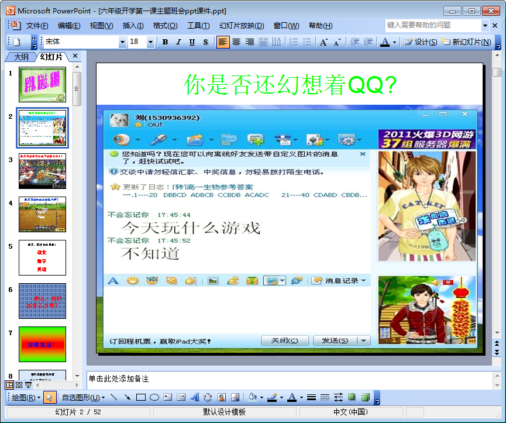
Task: Open the help question dropdown arrow
Action: coord(485,26)
